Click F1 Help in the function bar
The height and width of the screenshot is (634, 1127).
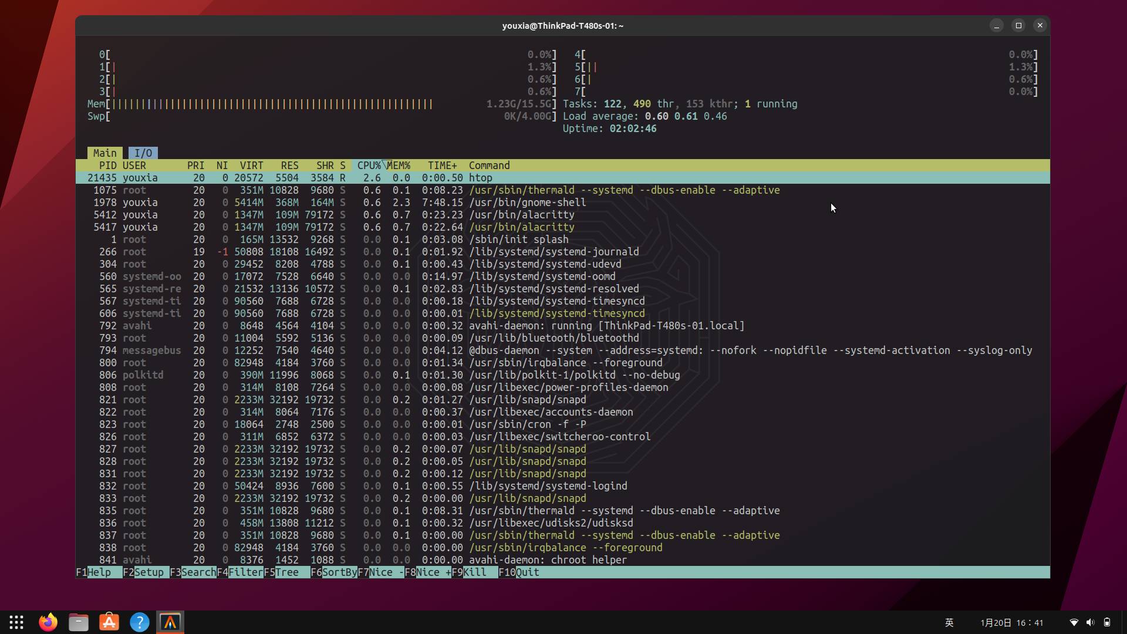99,572
